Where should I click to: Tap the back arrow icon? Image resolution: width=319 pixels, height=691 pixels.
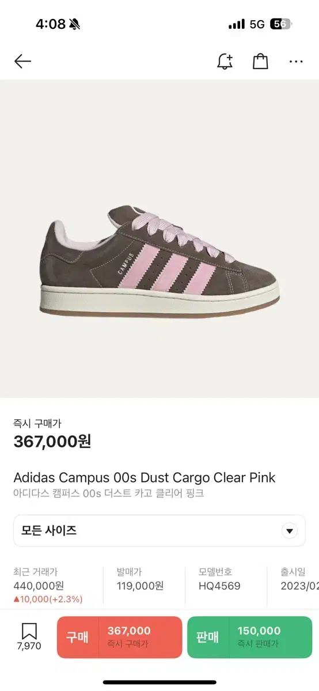[x=22, y=61]
